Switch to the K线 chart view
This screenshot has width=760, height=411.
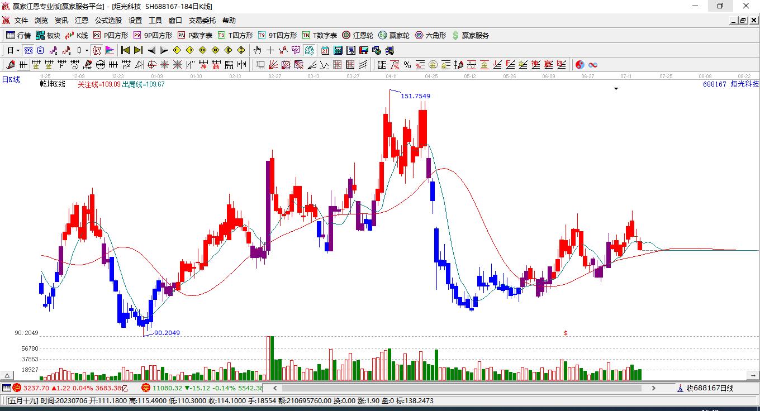[x=77, y=35]
